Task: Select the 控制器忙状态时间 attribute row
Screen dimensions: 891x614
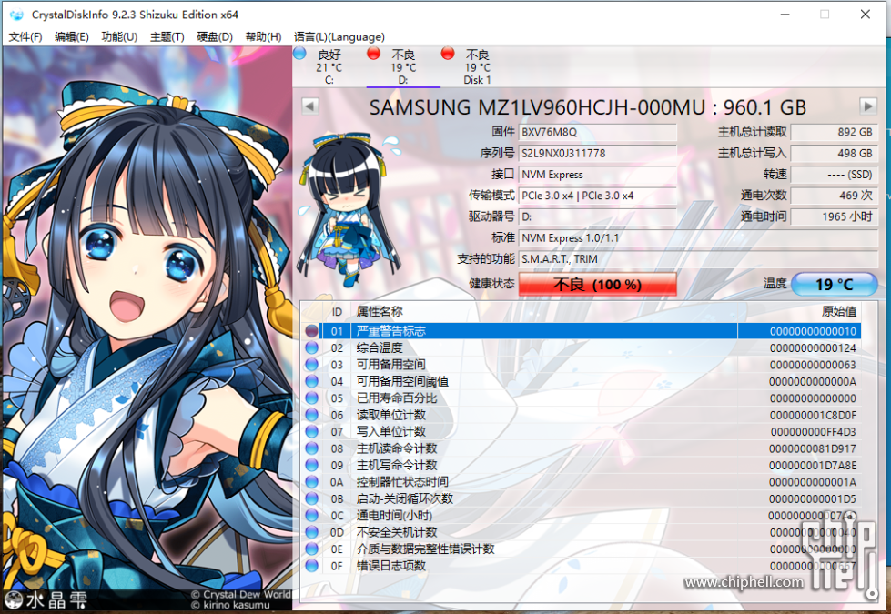Action: click(x=581, y=482)
